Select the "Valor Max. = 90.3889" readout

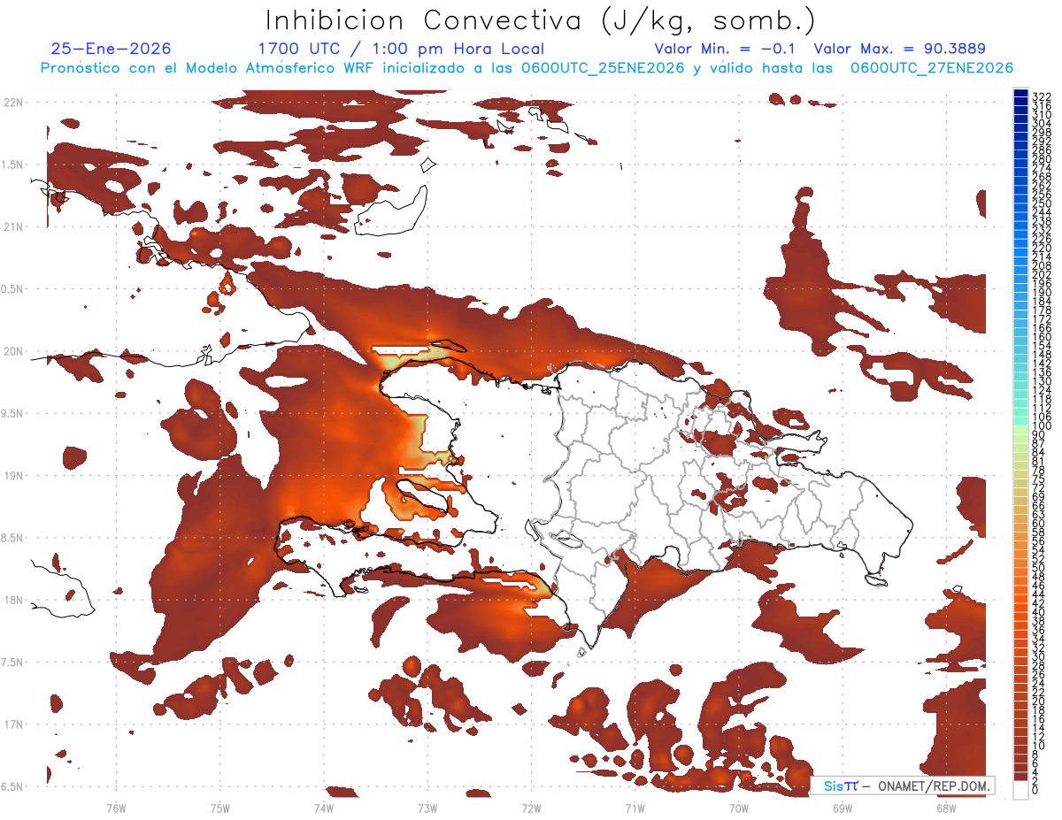pos(899,50)
